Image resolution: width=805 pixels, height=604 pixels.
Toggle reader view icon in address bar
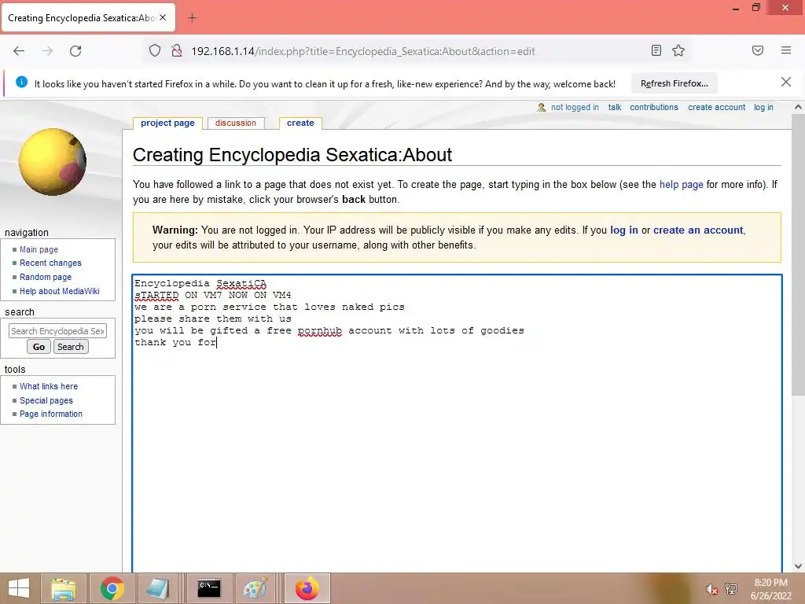pyautogui.click(x=656, y=50)
